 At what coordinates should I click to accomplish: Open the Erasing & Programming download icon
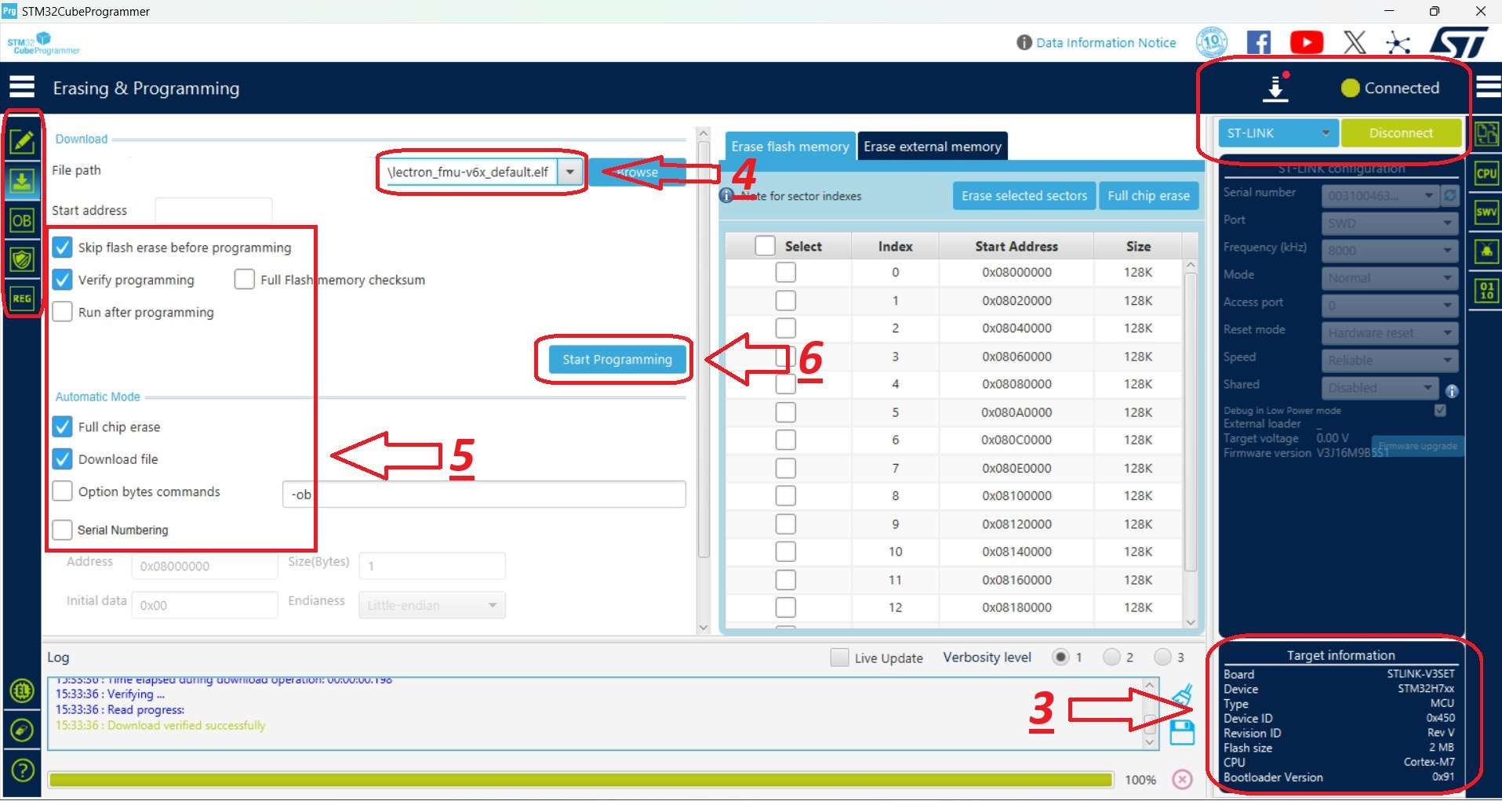point(22,181)
